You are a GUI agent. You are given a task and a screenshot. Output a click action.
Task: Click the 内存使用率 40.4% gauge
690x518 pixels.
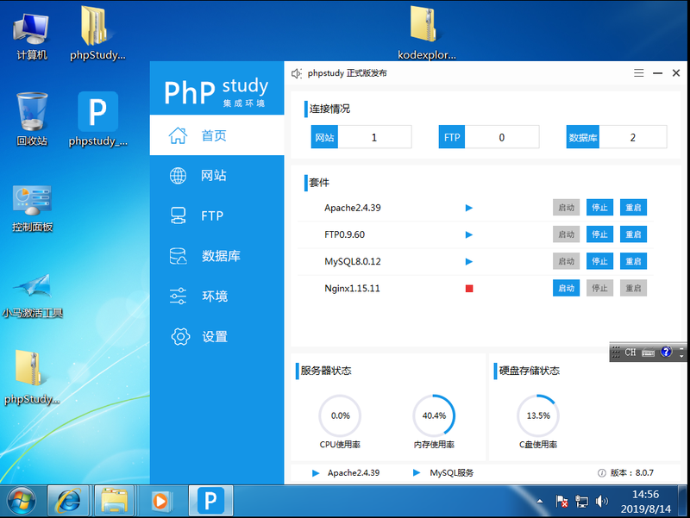(434, 415)
